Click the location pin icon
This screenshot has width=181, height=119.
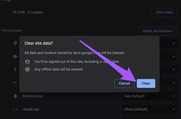[15, 43]
